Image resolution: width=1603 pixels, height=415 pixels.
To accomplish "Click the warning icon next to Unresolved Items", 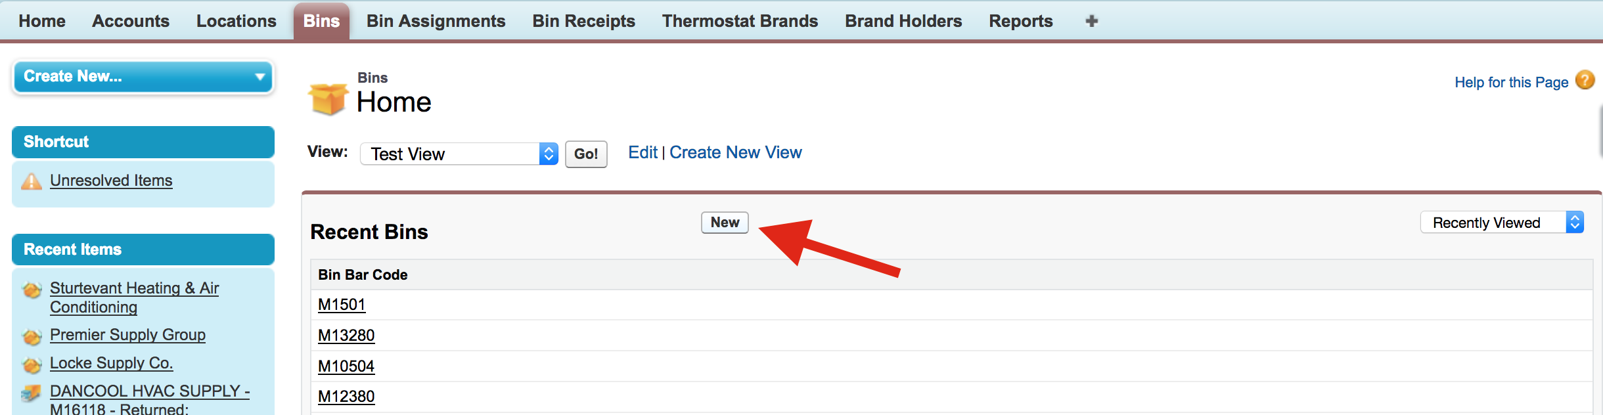I will [32, 181].
